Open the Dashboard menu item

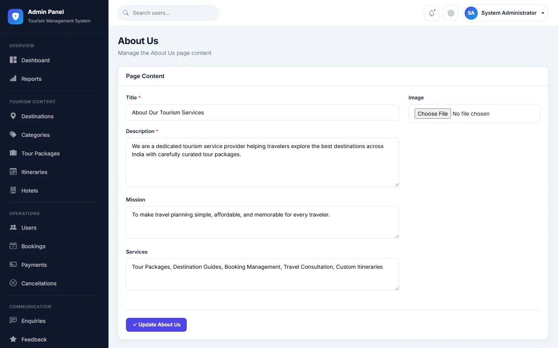54,60
